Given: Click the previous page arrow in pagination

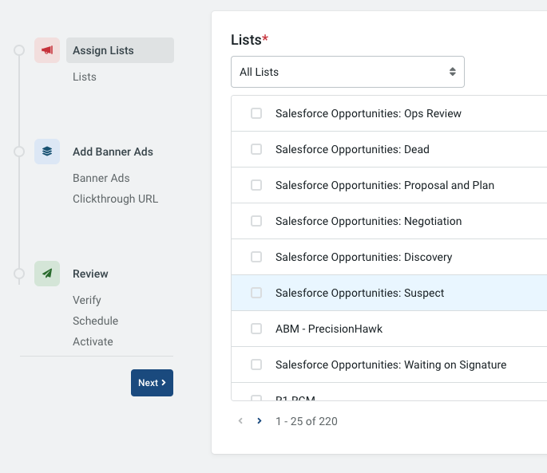Looking at the screenshot, I should (240, 421).
